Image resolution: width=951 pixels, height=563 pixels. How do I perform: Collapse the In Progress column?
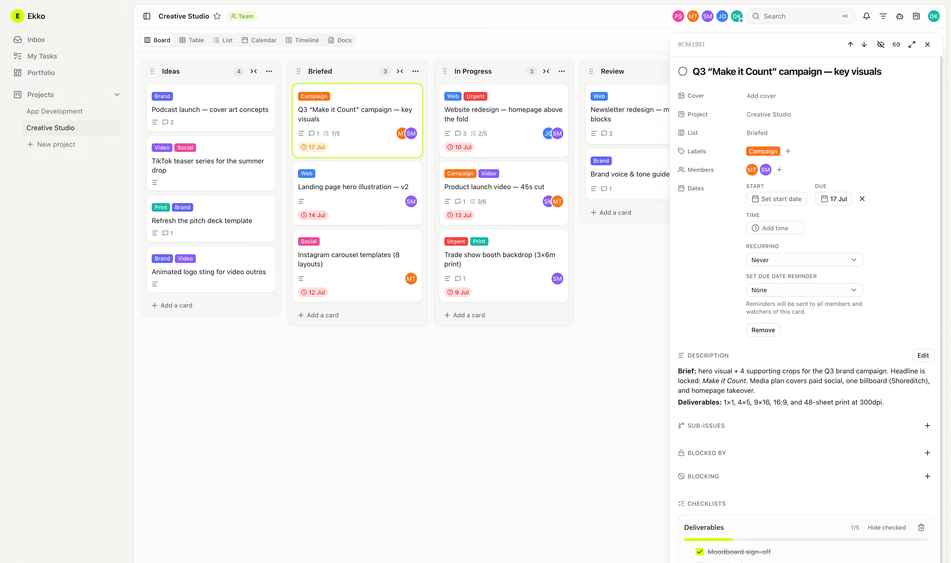pyautogui.click(x=546, y=71)
